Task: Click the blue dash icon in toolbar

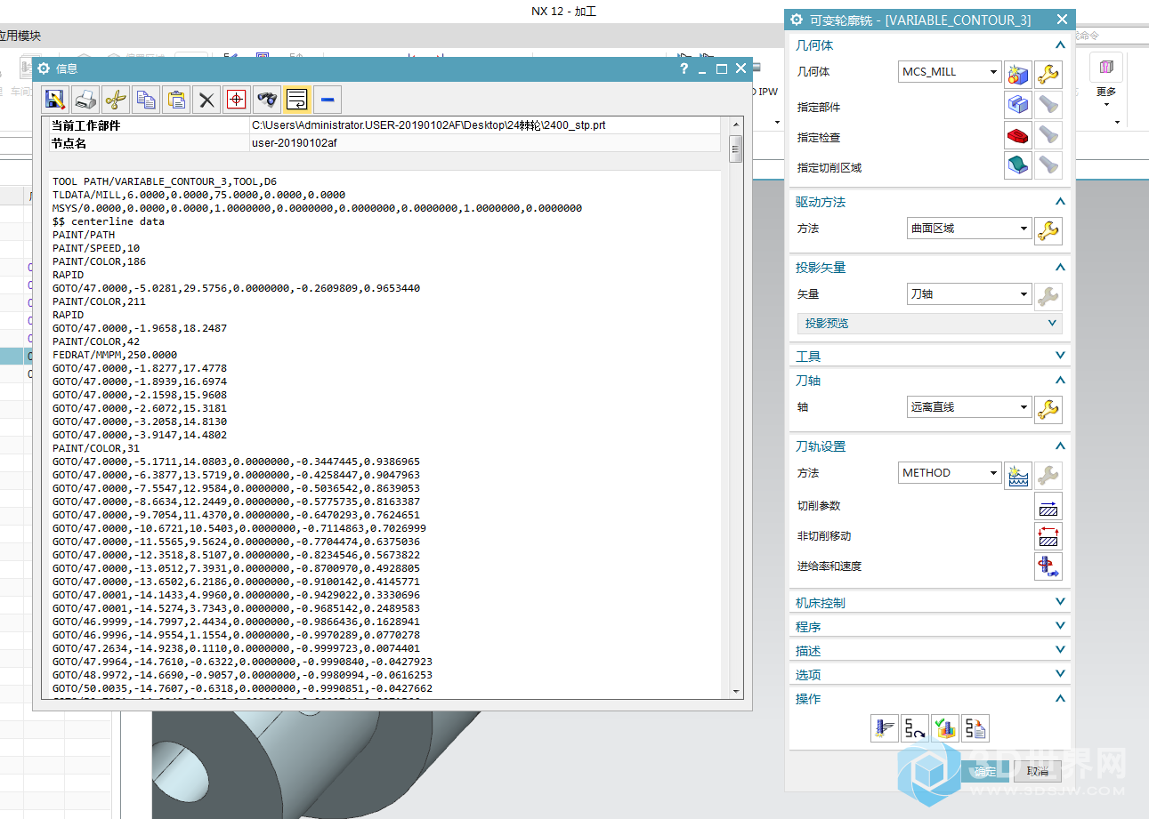Action: (327, 100)
